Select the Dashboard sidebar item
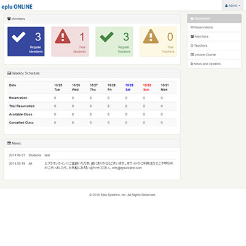Viewport: 246px width, 246px height. pyautogui.click(x=214, y=18)
